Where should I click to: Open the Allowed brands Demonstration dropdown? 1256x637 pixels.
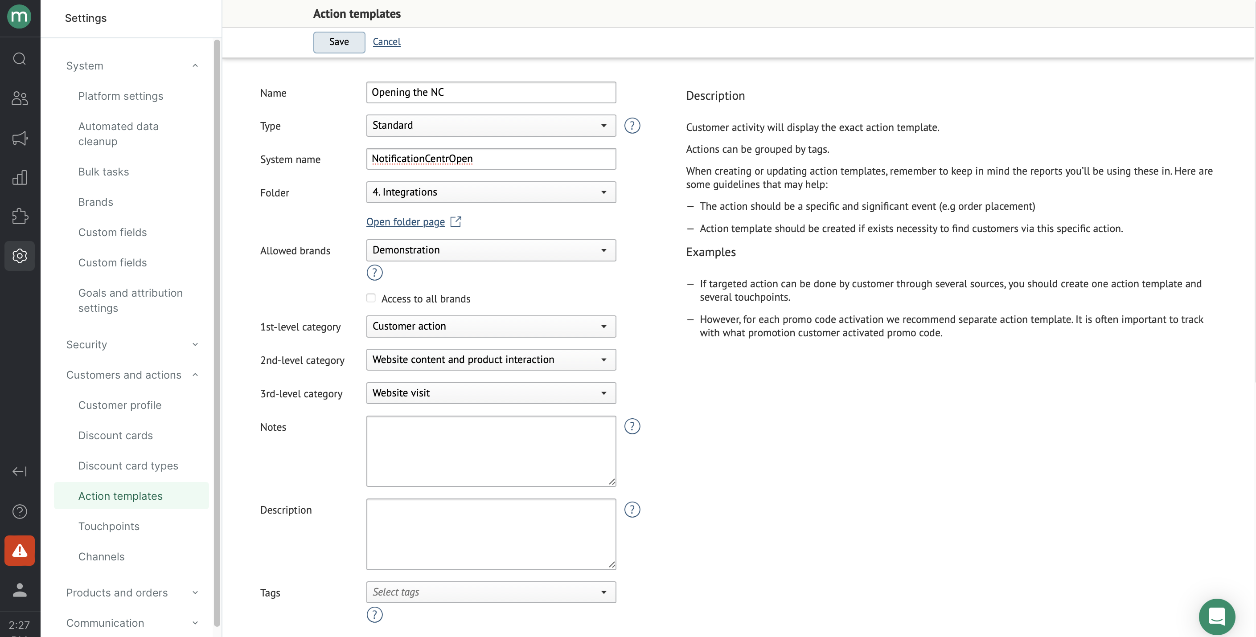click(x=491, y=250)
